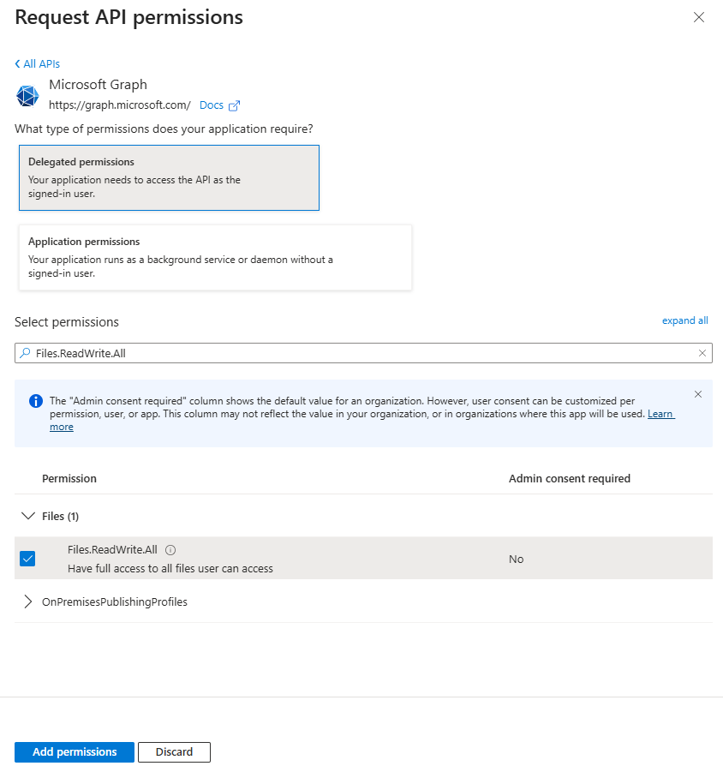Click the blue info icon in banner
This screenshot has width=723, height=772.
pos(35,401)
